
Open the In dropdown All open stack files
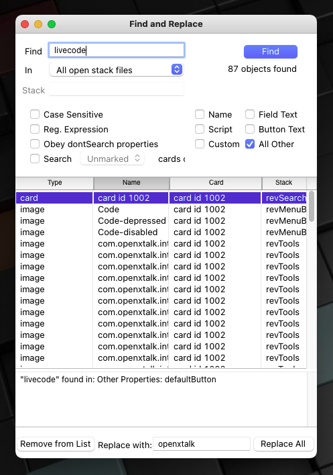click(x=117, y=70)
